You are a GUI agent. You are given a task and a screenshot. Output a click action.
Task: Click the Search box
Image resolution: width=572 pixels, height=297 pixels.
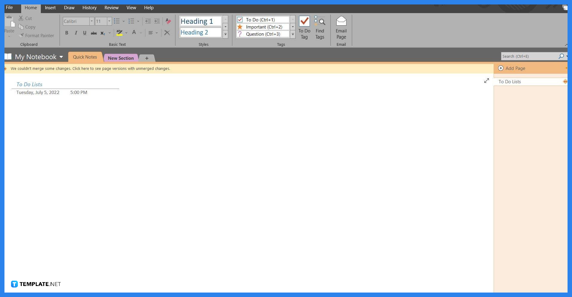530,56
